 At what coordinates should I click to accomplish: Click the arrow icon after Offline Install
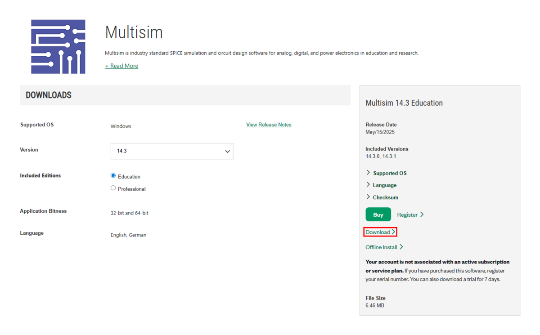point(401,247)
